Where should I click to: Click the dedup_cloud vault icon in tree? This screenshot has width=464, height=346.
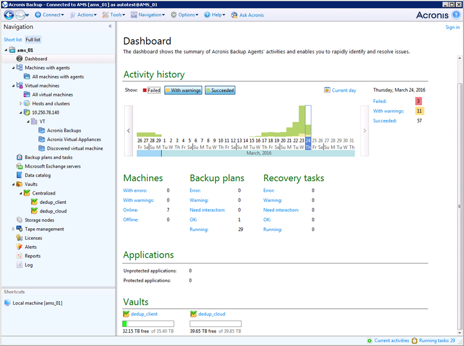point(34,211)
